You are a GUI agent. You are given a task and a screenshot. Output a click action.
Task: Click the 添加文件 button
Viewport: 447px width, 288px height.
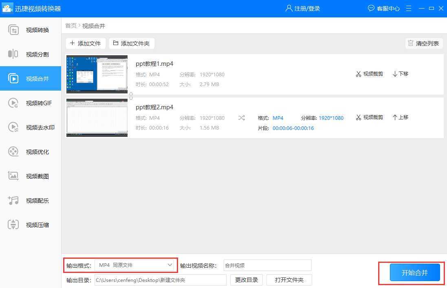tap(86, 43)
